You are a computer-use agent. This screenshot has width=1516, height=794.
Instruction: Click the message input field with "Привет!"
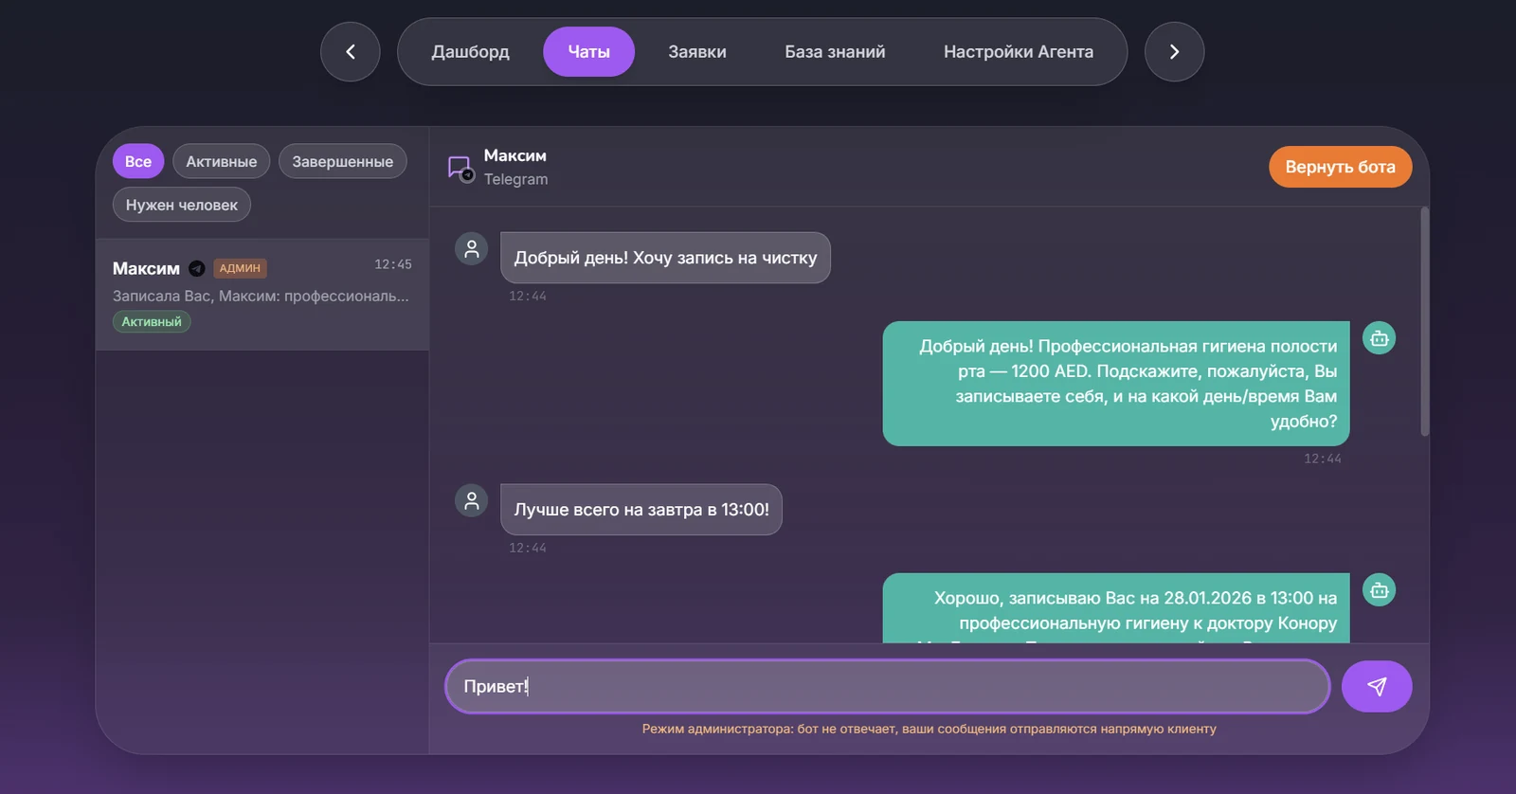(888, 686)
